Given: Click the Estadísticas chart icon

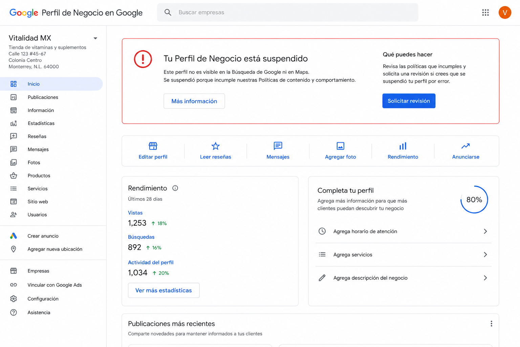Looking at the screenshot, I should click(14, 123).
